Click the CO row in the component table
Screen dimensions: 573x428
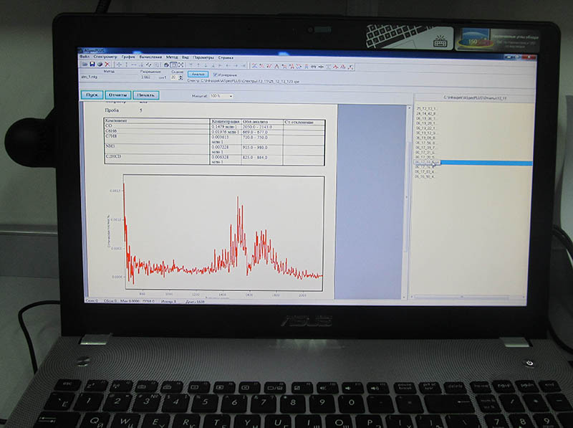214,127
